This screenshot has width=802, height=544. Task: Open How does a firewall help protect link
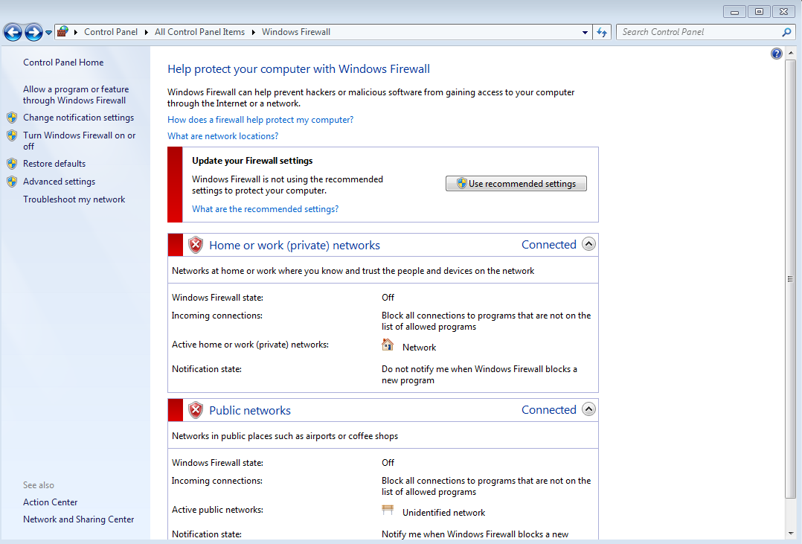coord(260,120)
